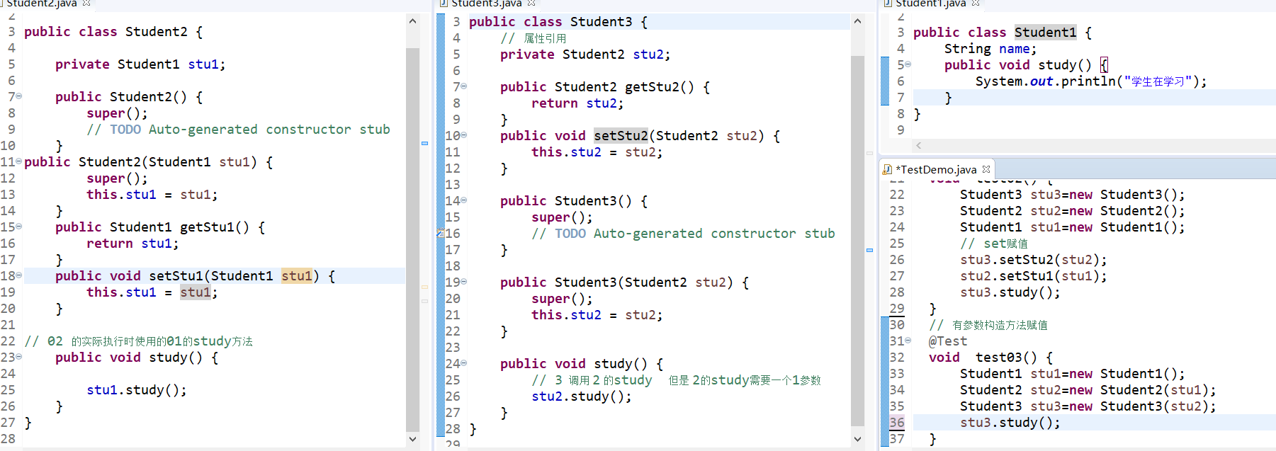Click scroll-up arrow in Student3 editor
The width and height of the screenshot is (1276, 451).
pyautogui.click(x=857, y=21)
